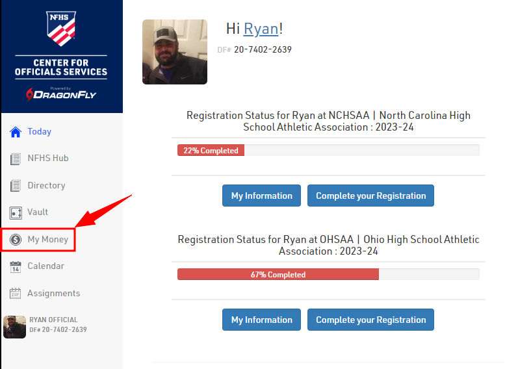Open the Vault safe icon
The height and width of the screenshot is (369, 531).
click(16, 212)
